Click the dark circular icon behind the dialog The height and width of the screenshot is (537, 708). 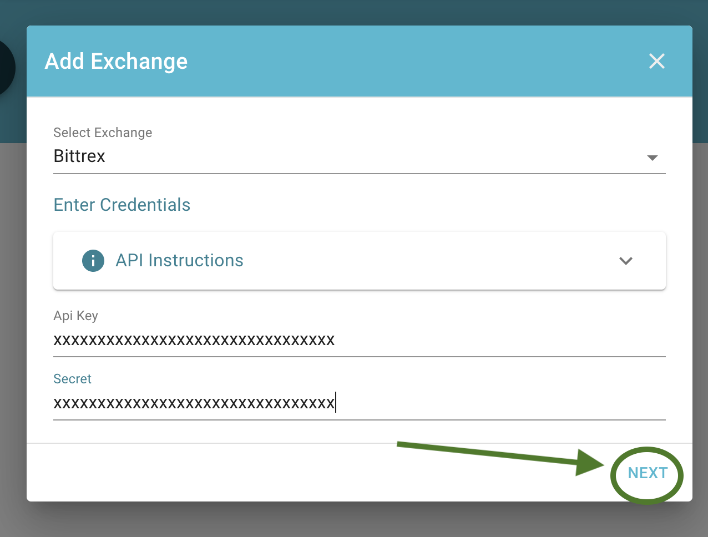coord(7,68)
